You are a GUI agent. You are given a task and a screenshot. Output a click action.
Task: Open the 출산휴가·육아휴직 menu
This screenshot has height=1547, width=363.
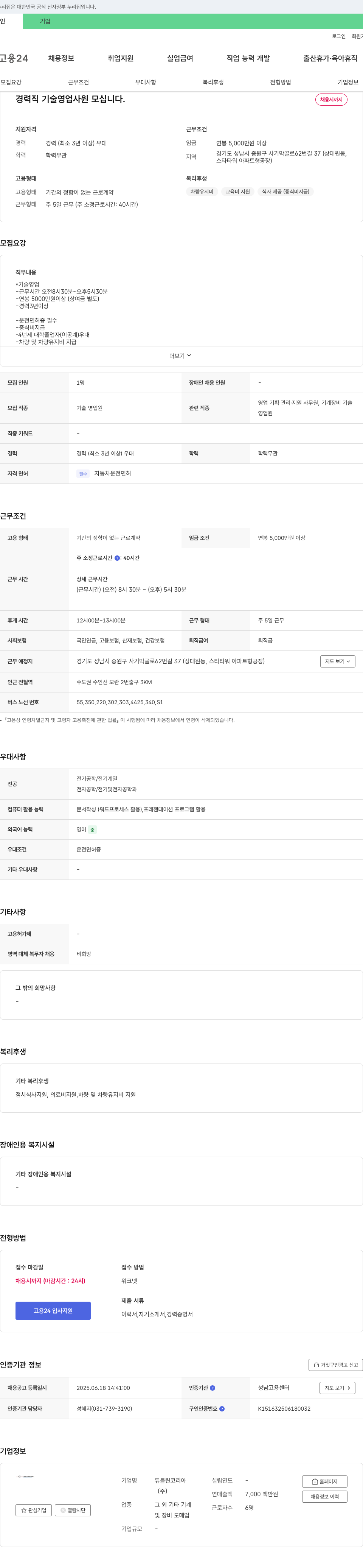click(x=330, y=58)
